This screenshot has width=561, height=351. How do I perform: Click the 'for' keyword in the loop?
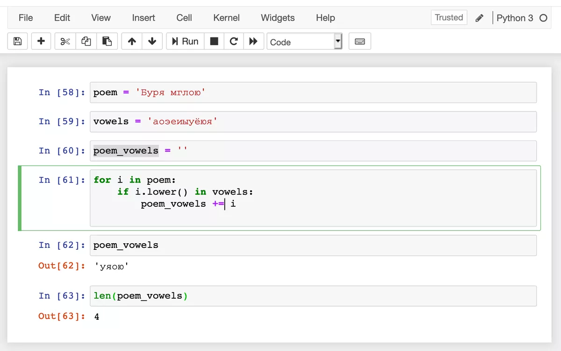tap(102, 180)
